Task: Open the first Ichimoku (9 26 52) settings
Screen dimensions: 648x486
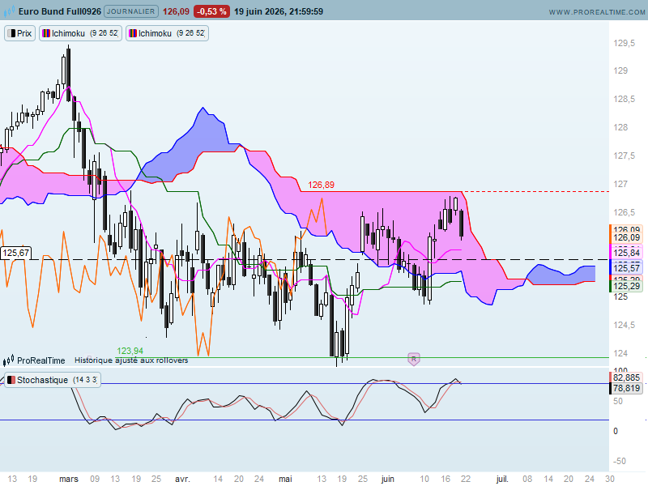Action: click(80, 33)
